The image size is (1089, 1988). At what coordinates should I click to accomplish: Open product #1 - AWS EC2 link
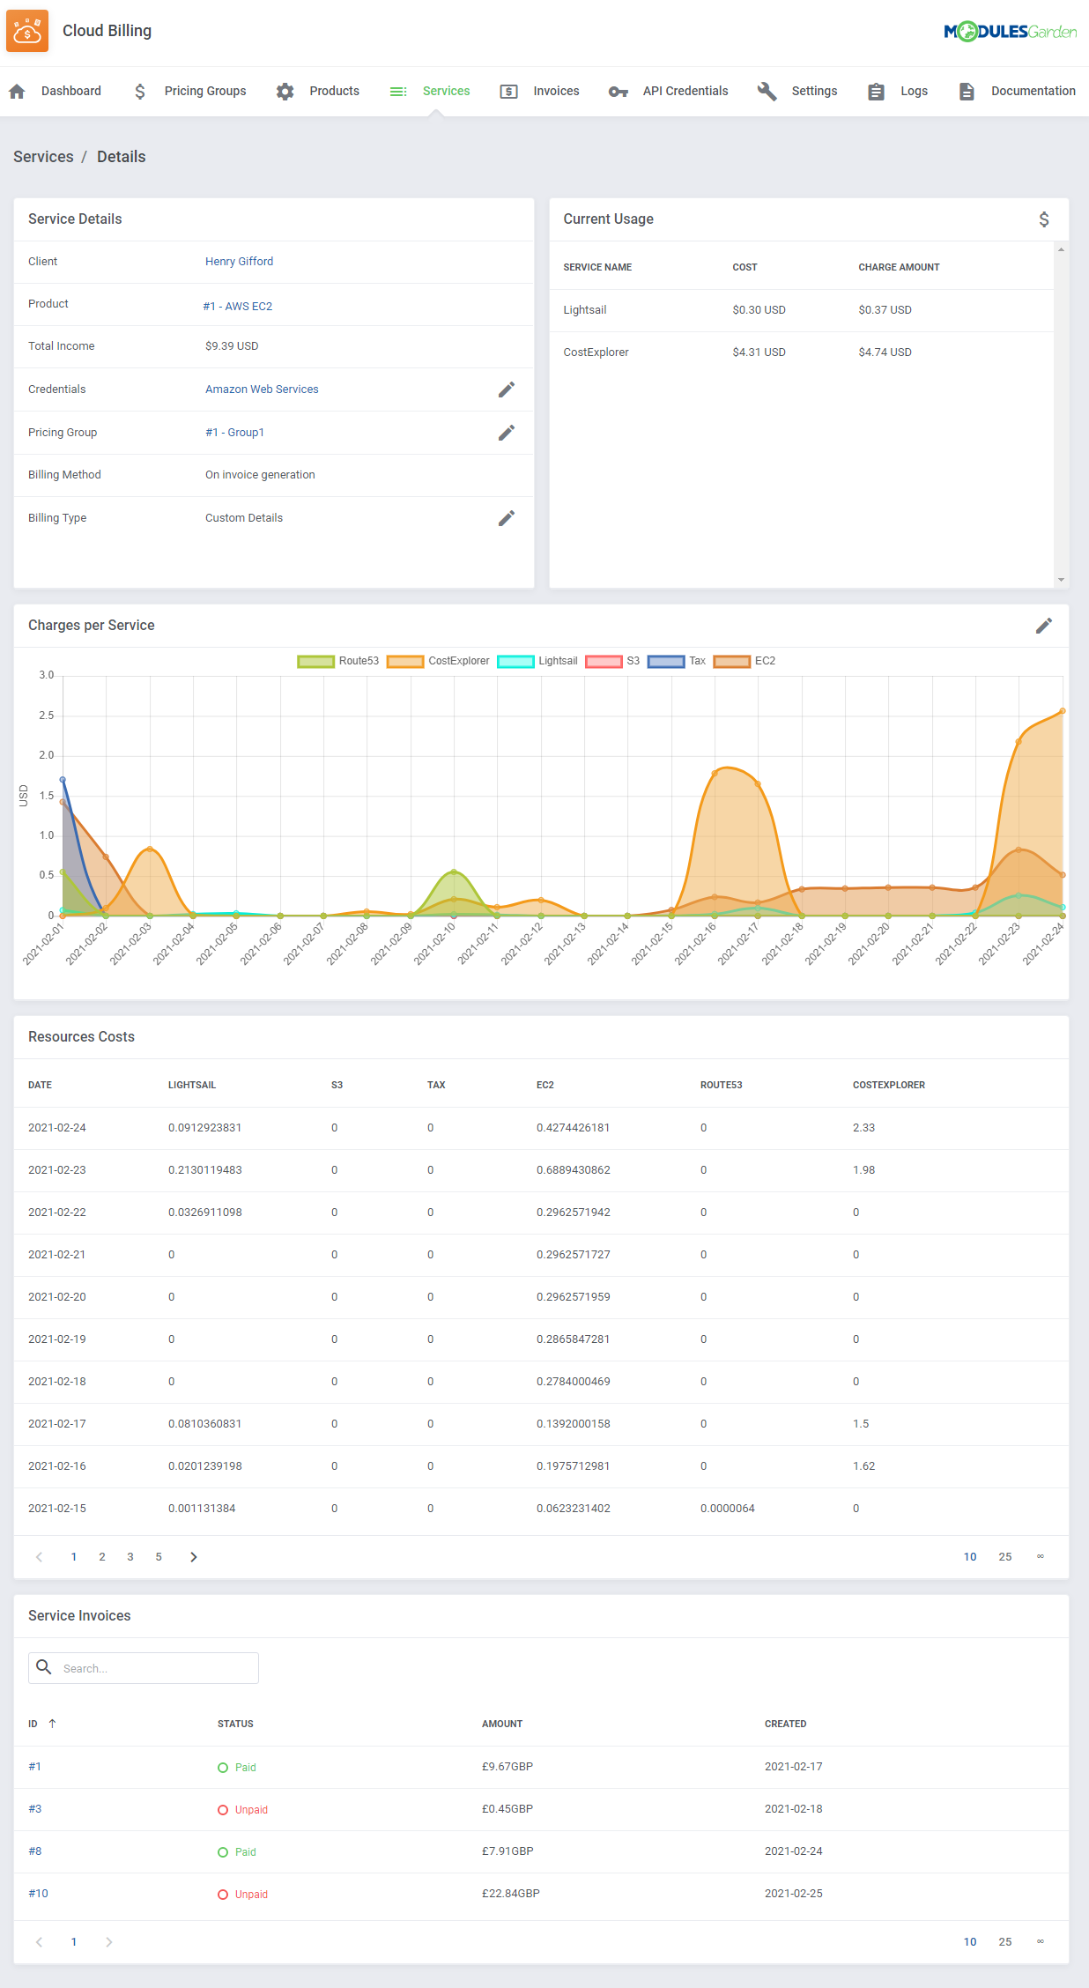238,307
